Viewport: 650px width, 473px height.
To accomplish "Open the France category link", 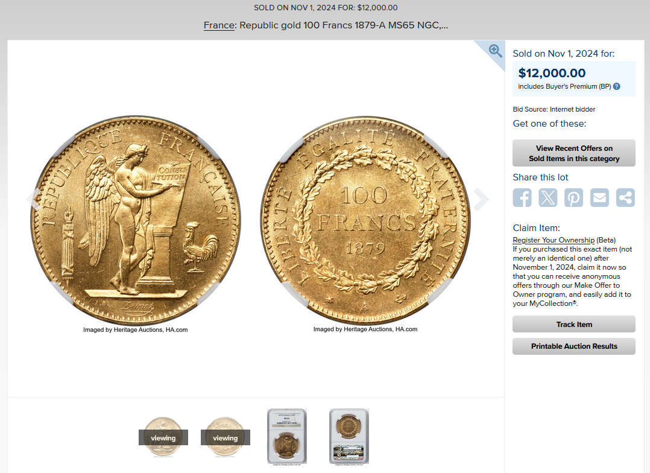I will (x=219, y=25).
